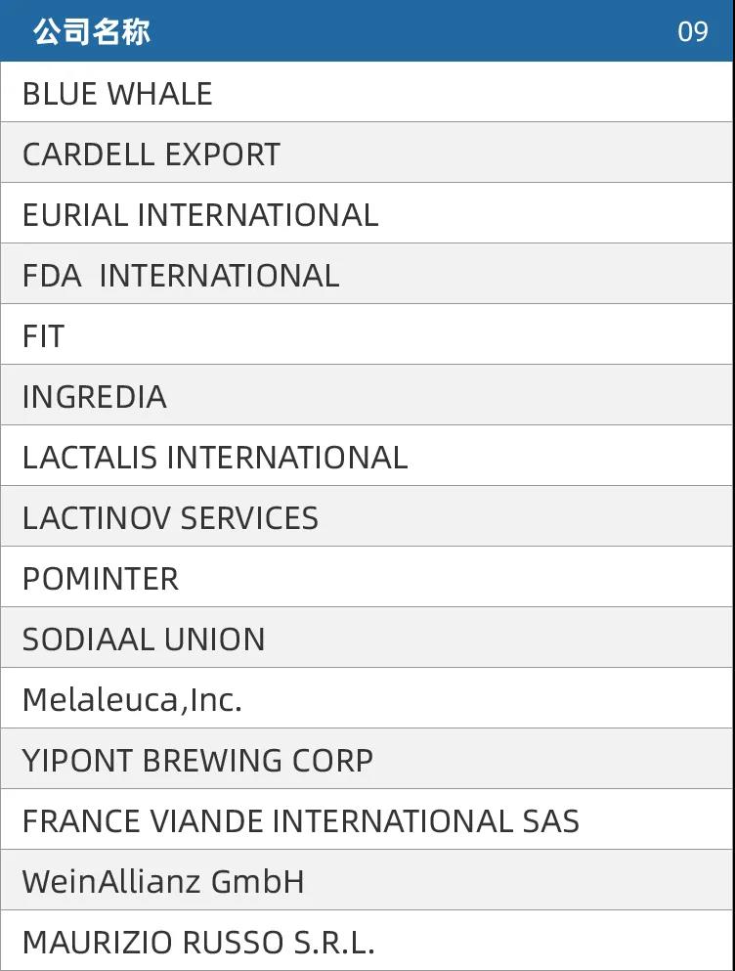Open LACTALIS INTERNATIONAL row

click(x=367, y=457)
